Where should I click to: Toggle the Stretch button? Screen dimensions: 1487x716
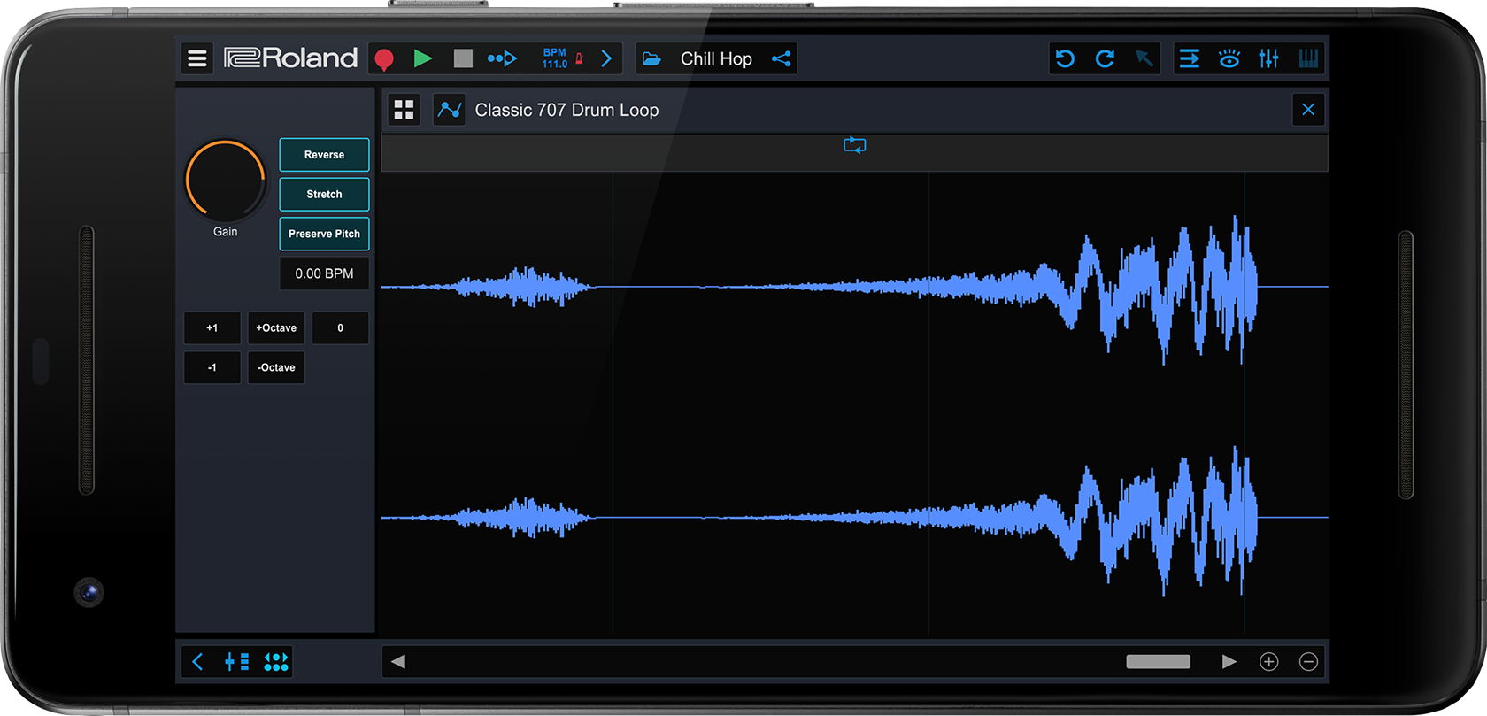coord(324,194)
